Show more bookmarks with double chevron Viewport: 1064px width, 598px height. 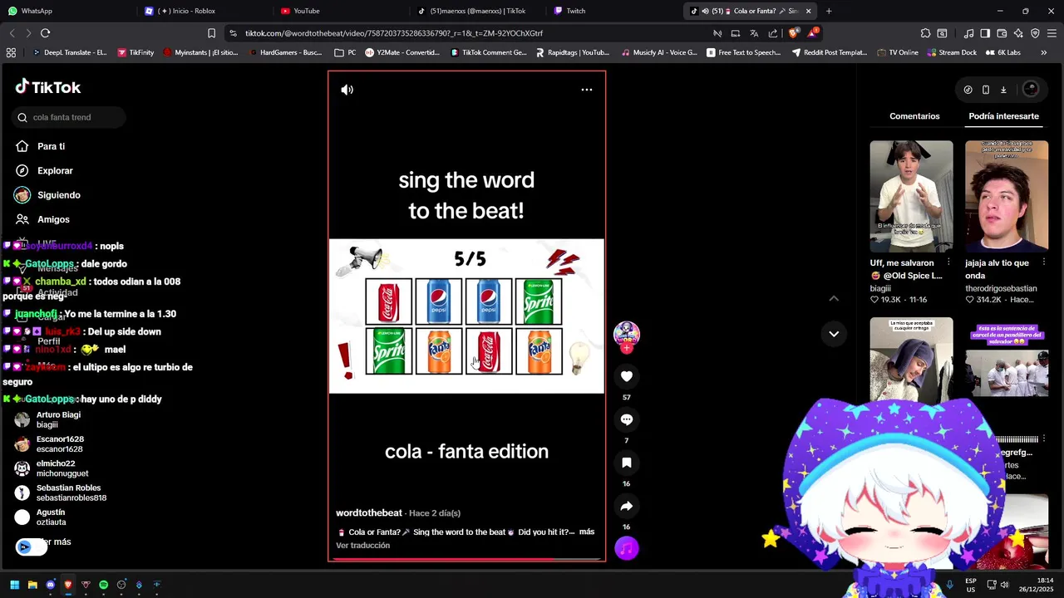(1043, 52)
